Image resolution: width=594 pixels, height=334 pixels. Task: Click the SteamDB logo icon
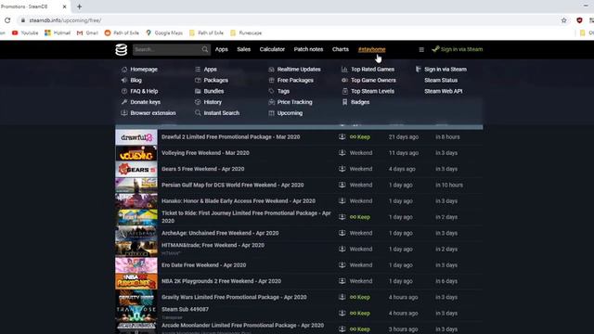tap(122, 49)
